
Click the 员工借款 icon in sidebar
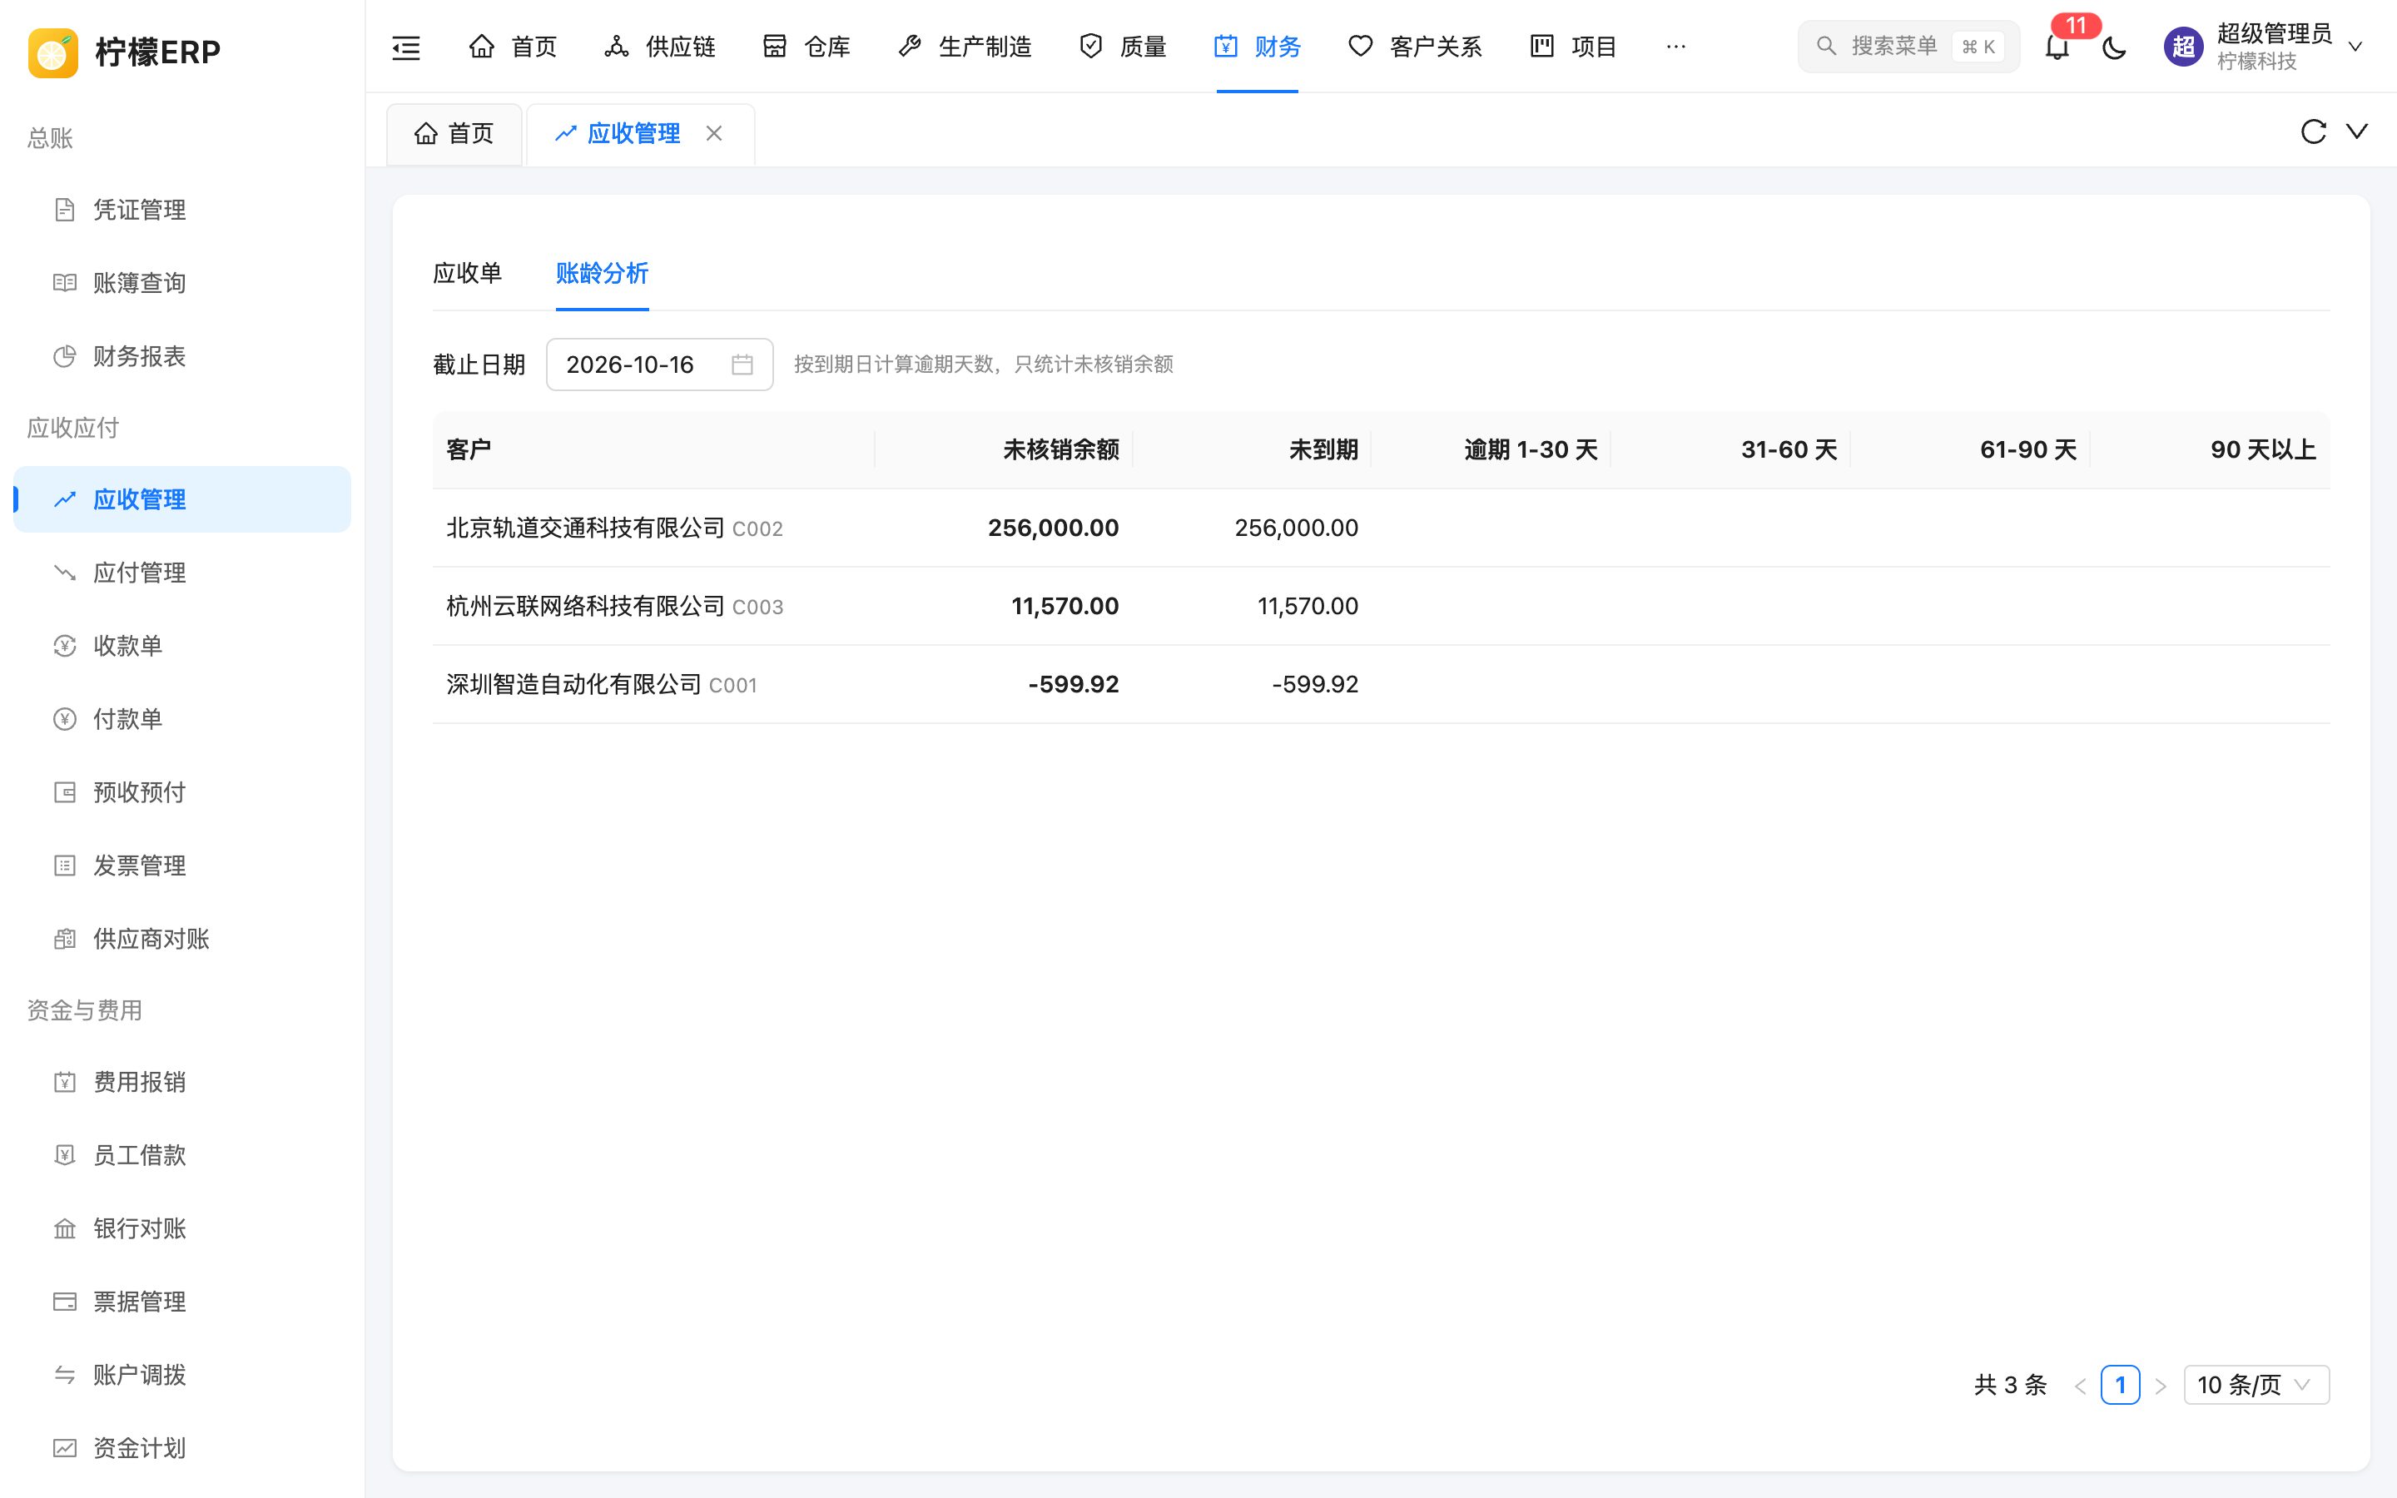click(64, 1155)
